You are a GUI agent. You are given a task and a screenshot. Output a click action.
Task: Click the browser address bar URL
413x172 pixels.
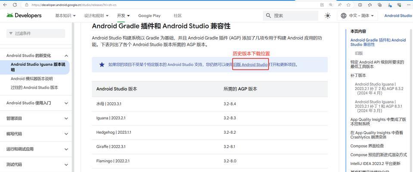click(x=74, y=5)
